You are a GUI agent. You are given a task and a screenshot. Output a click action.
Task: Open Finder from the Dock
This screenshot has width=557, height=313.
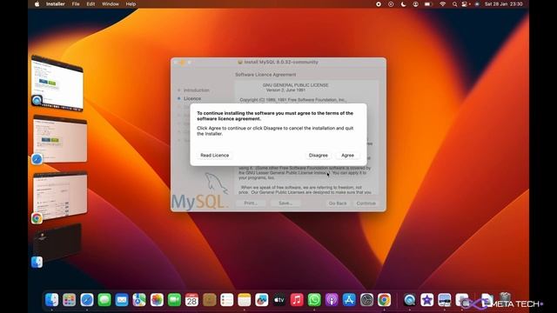pos(52,300)
